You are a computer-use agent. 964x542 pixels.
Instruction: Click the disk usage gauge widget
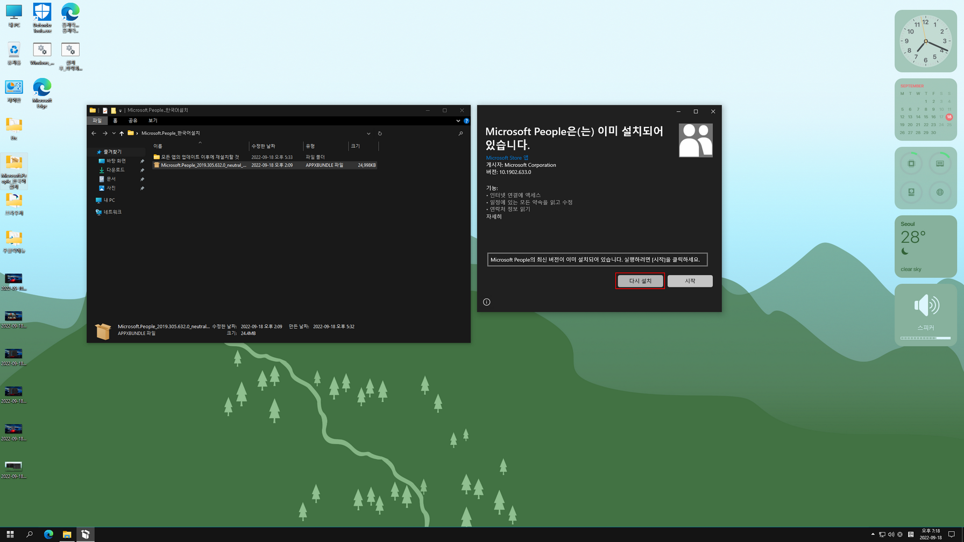click(911, 192)
